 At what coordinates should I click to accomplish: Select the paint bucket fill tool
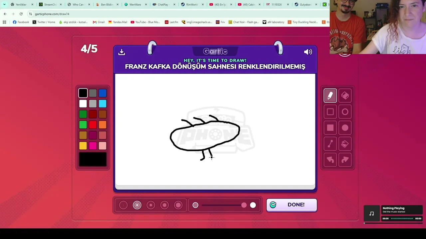click(345, 144)
